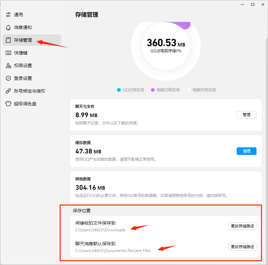Click the blue 清理 button for cache
The height and width of the screenshot is (265, 268).
point(246,151)
